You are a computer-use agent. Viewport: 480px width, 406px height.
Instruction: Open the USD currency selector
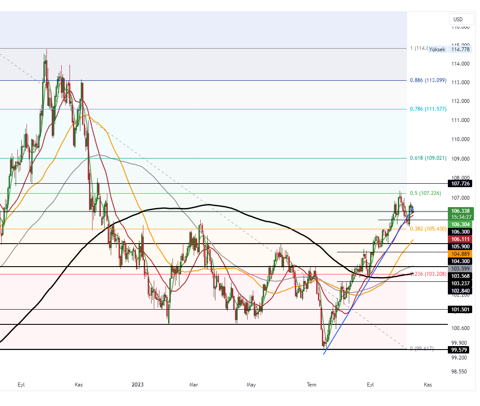pyautogui.click(x=461, y=19)
